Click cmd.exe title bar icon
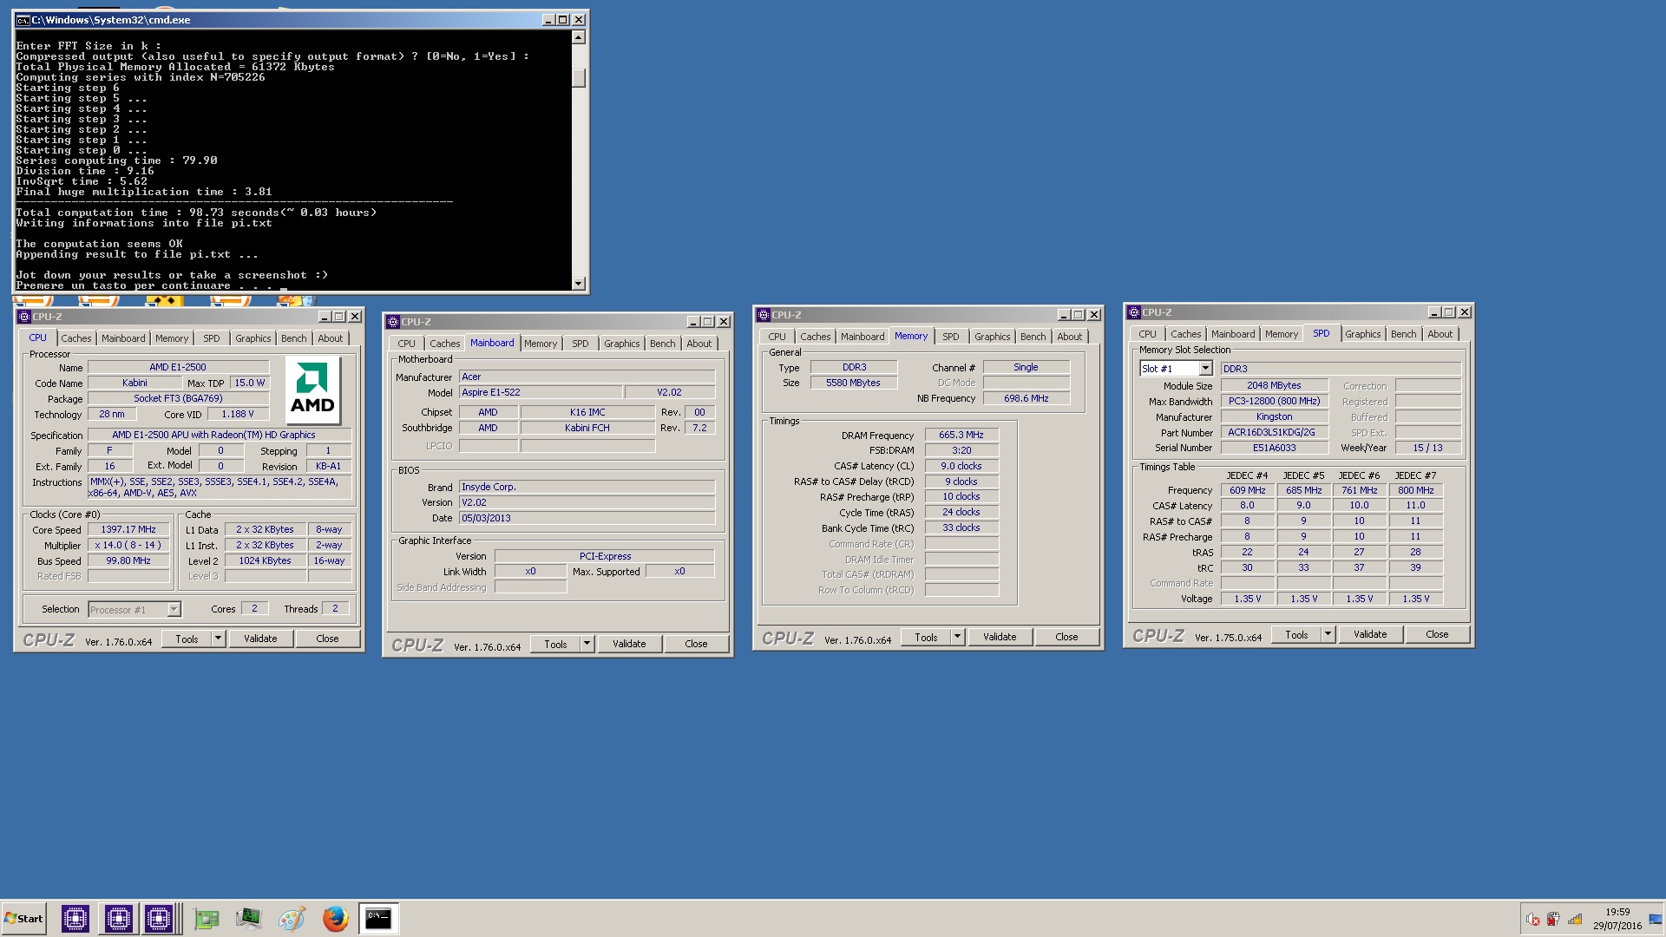Image resolution: width=1666 pixels, height=937 pixels. tap(23, 20)
